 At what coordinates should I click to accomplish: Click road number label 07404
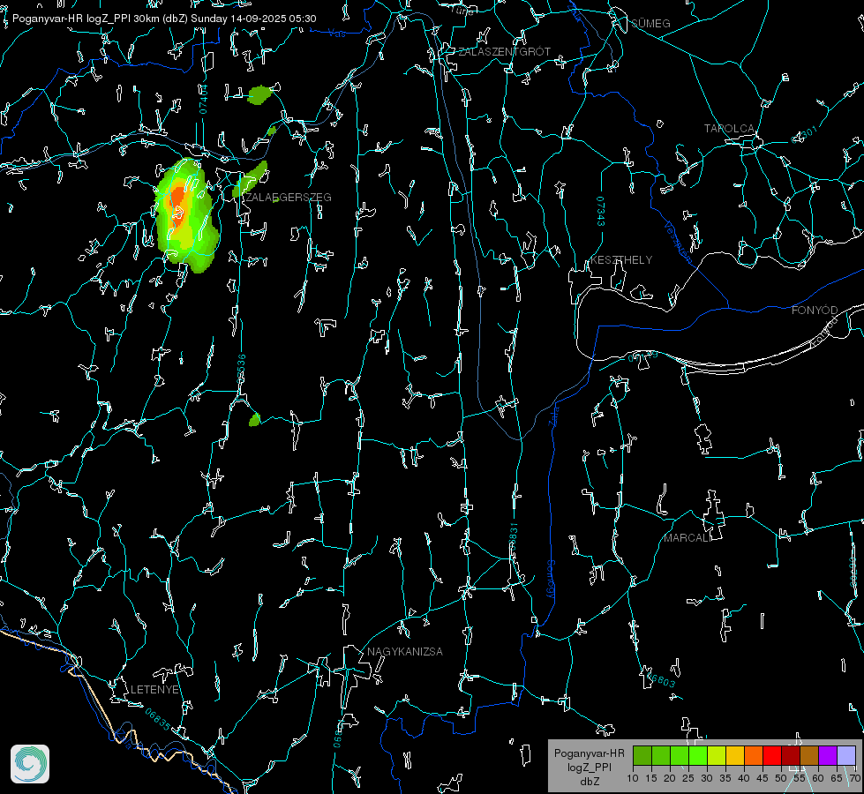(204, 99)
